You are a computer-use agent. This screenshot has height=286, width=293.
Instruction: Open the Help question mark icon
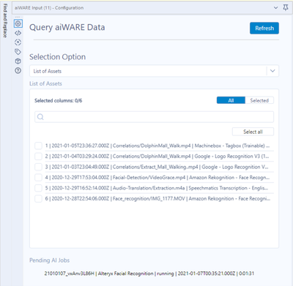18,71
